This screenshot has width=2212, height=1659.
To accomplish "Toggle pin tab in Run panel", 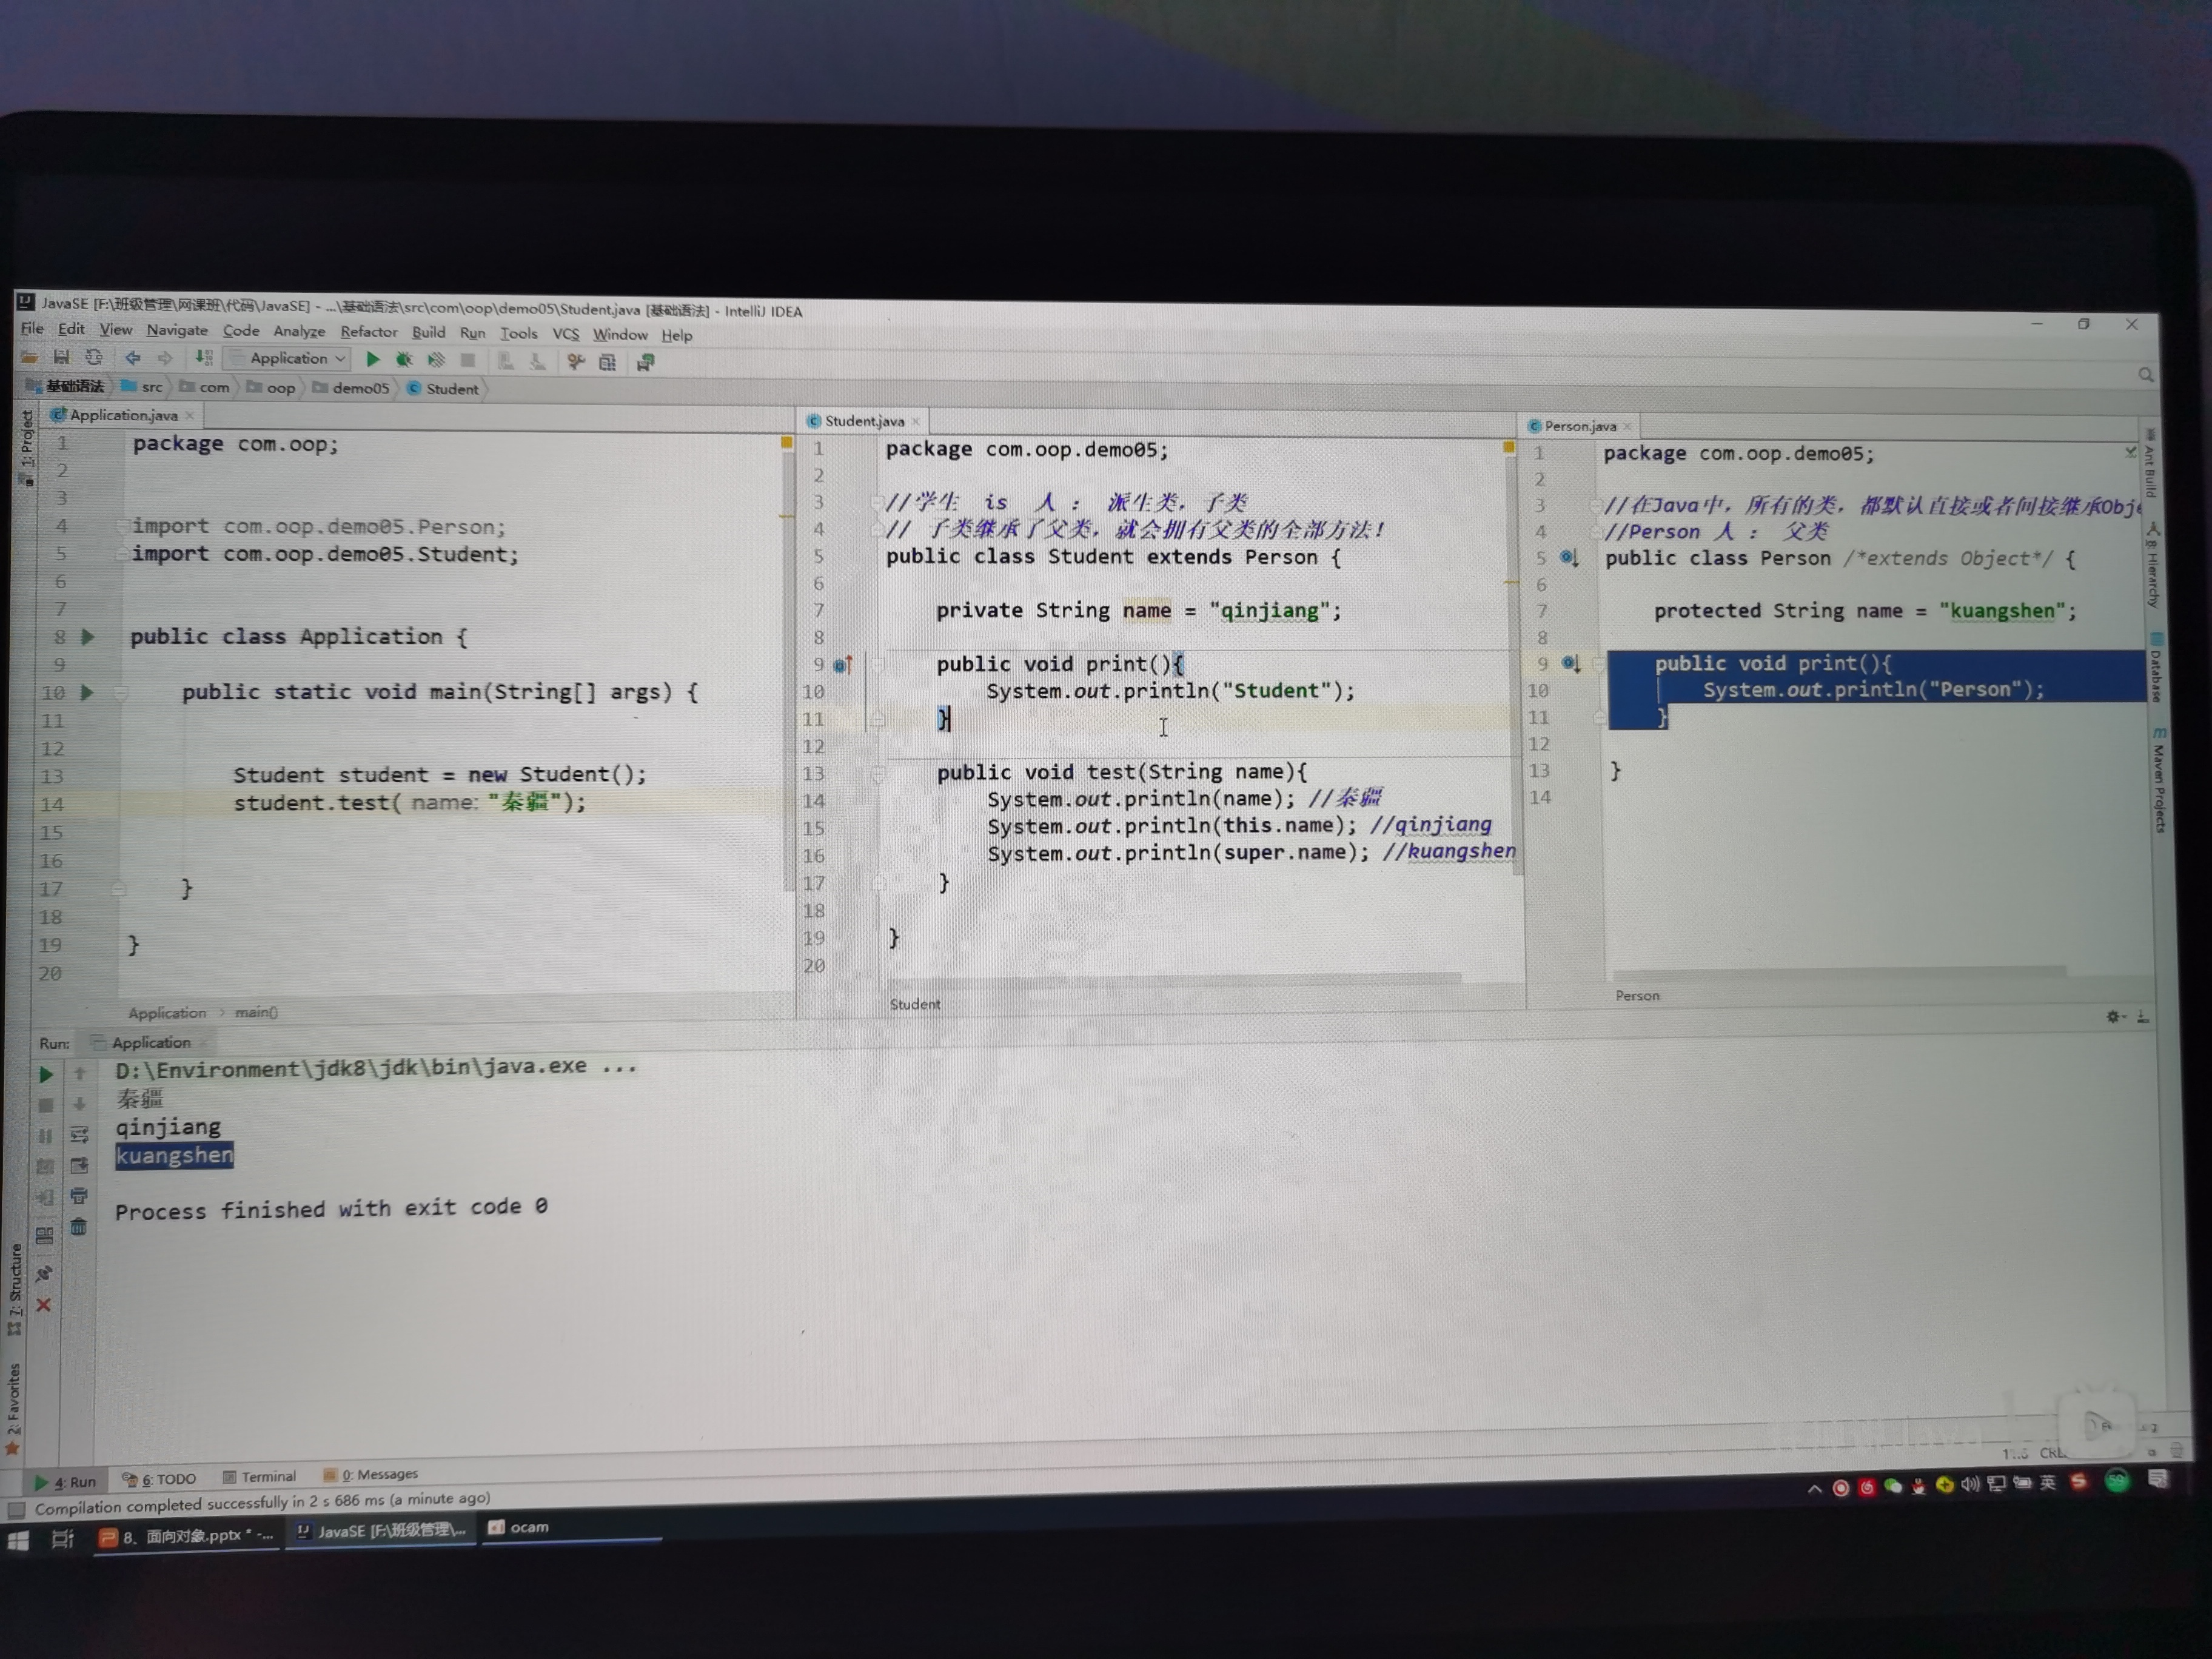I will point(44,1273).
